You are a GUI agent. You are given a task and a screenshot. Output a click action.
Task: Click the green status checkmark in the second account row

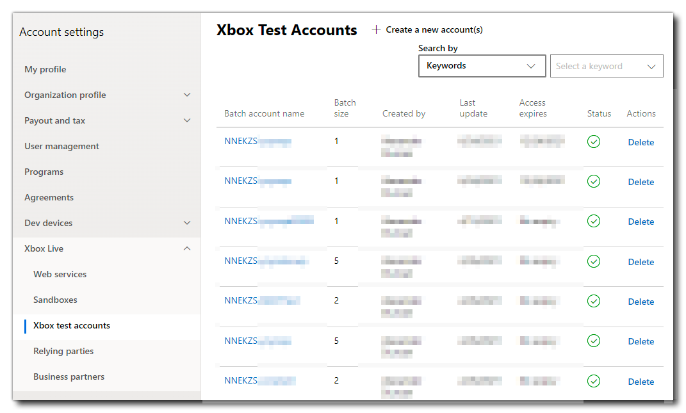point(593,182)
